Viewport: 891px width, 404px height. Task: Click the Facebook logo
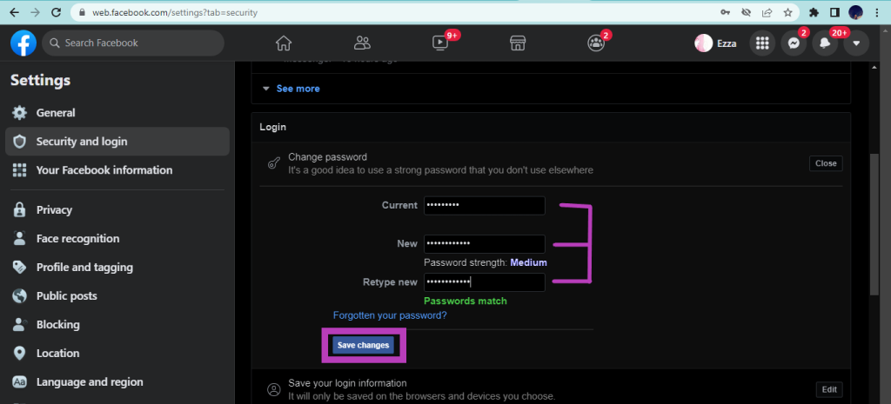(23, 43)
